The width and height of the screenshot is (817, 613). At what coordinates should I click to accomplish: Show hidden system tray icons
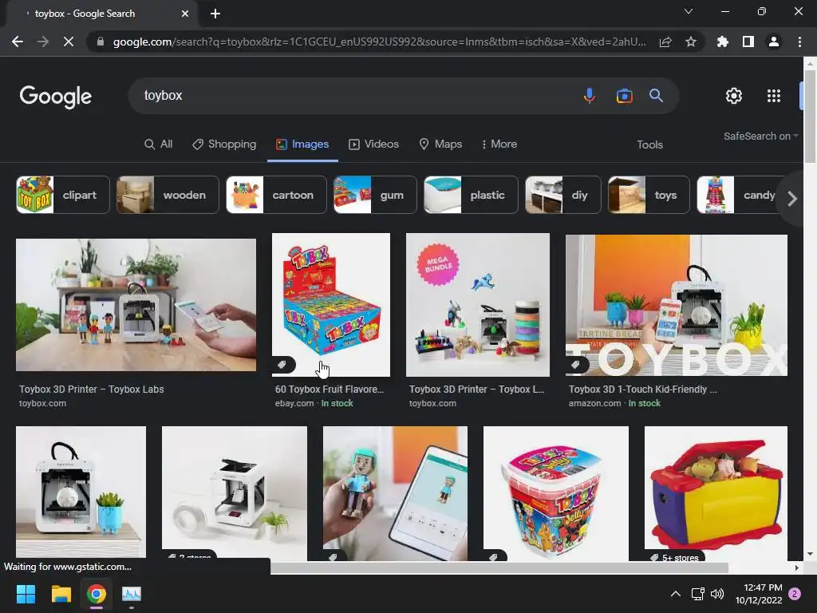click(675, 594)
